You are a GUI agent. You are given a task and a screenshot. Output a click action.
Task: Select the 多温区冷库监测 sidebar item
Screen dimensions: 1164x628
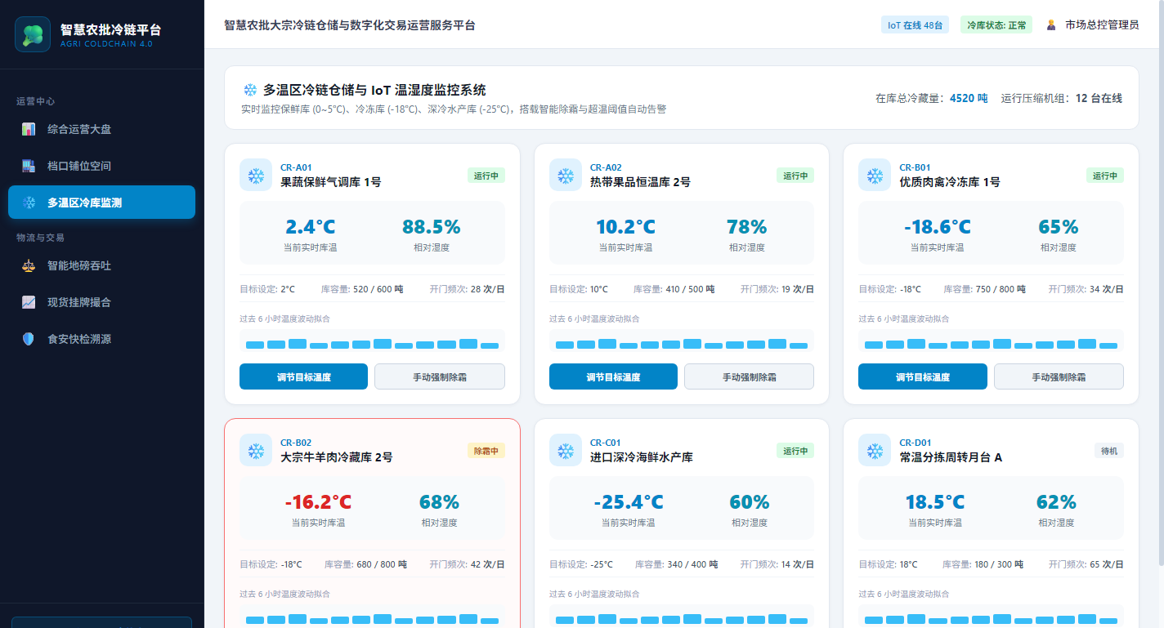coord(101,203)
